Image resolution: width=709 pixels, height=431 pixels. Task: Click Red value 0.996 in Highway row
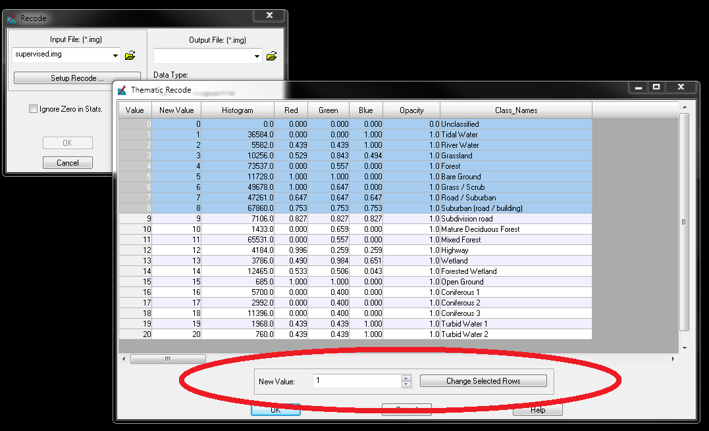[291, 250]
